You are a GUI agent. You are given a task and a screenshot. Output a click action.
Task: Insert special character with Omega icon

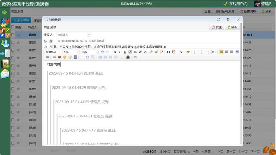87,57
